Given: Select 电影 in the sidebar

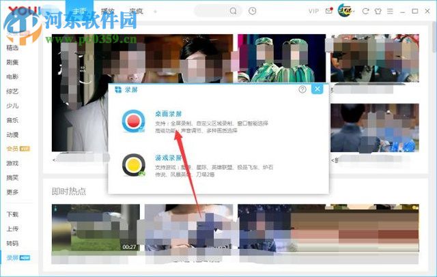Looking at the screenshot, I should 12,76.
